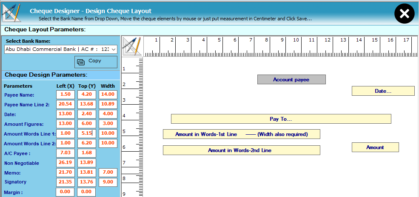This screenshot has height=197, width=419.
Task: Edit Payee Name Line 2 Width 10.89
Action: (x=108, y=104)
